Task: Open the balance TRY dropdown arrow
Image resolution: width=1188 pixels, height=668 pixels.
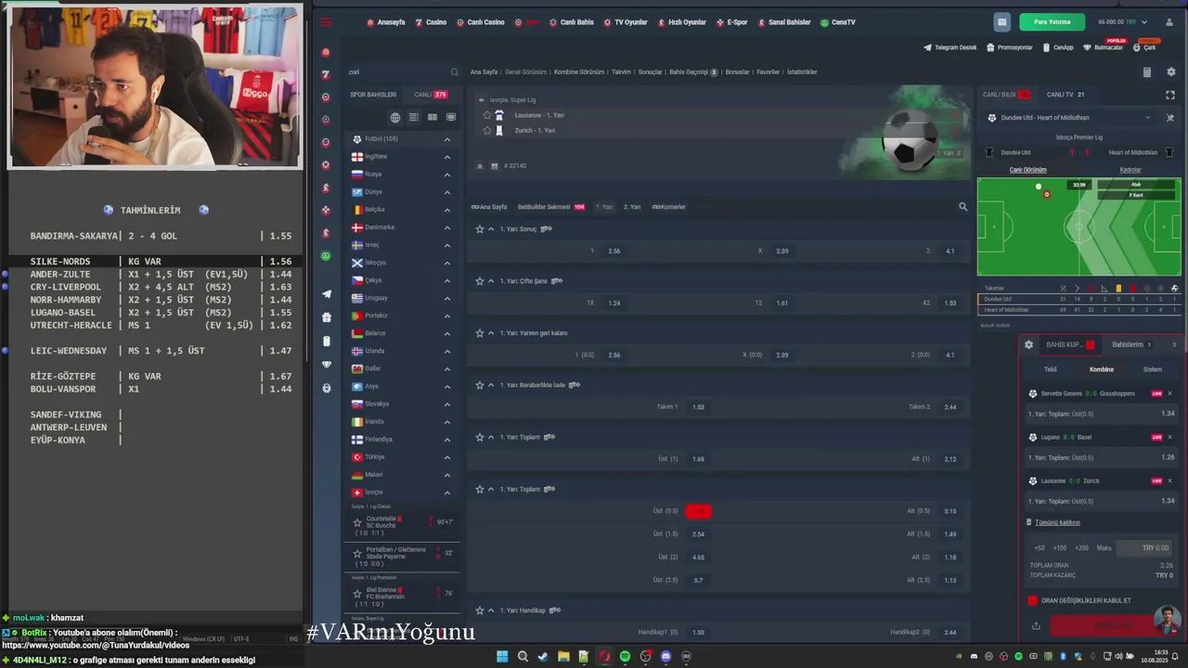Action: pyautogui.click(x=1143, y=21)
